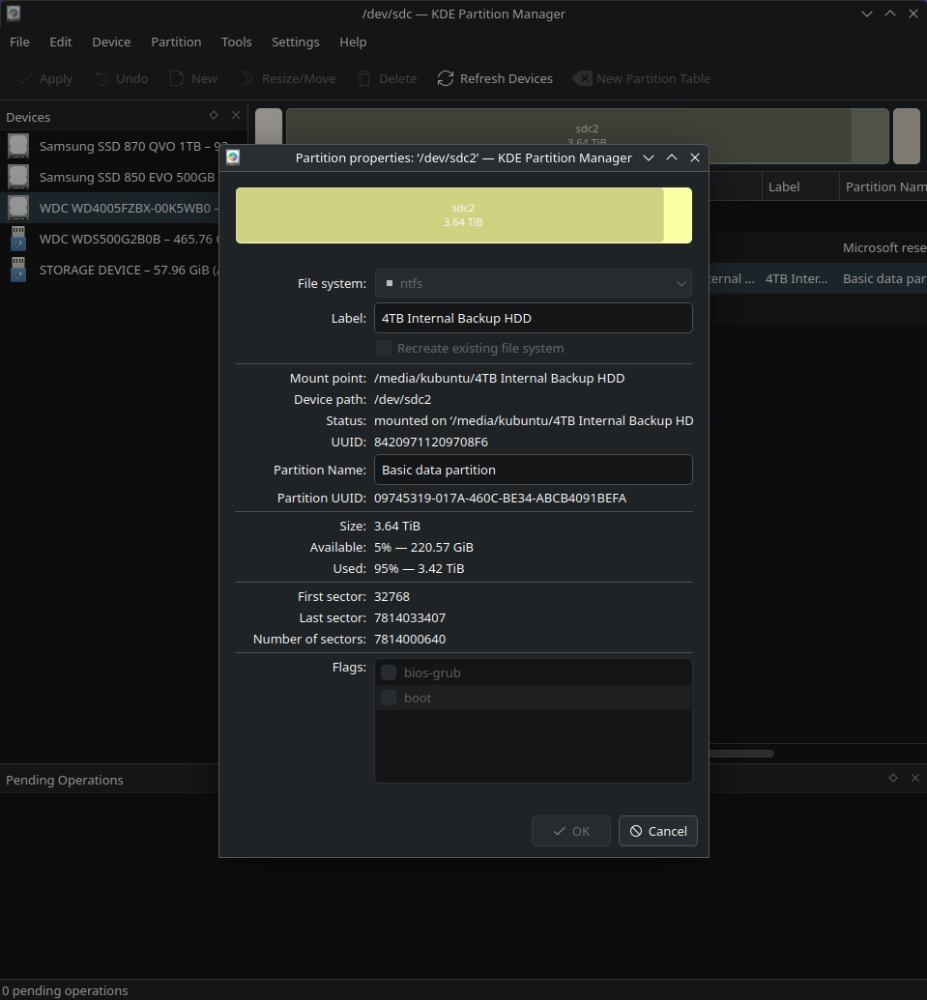Select WDC WDS500G2B0B device icon
Image resolution: width=927 pixels, height=1000 pixels.
(x=18, y=239)
